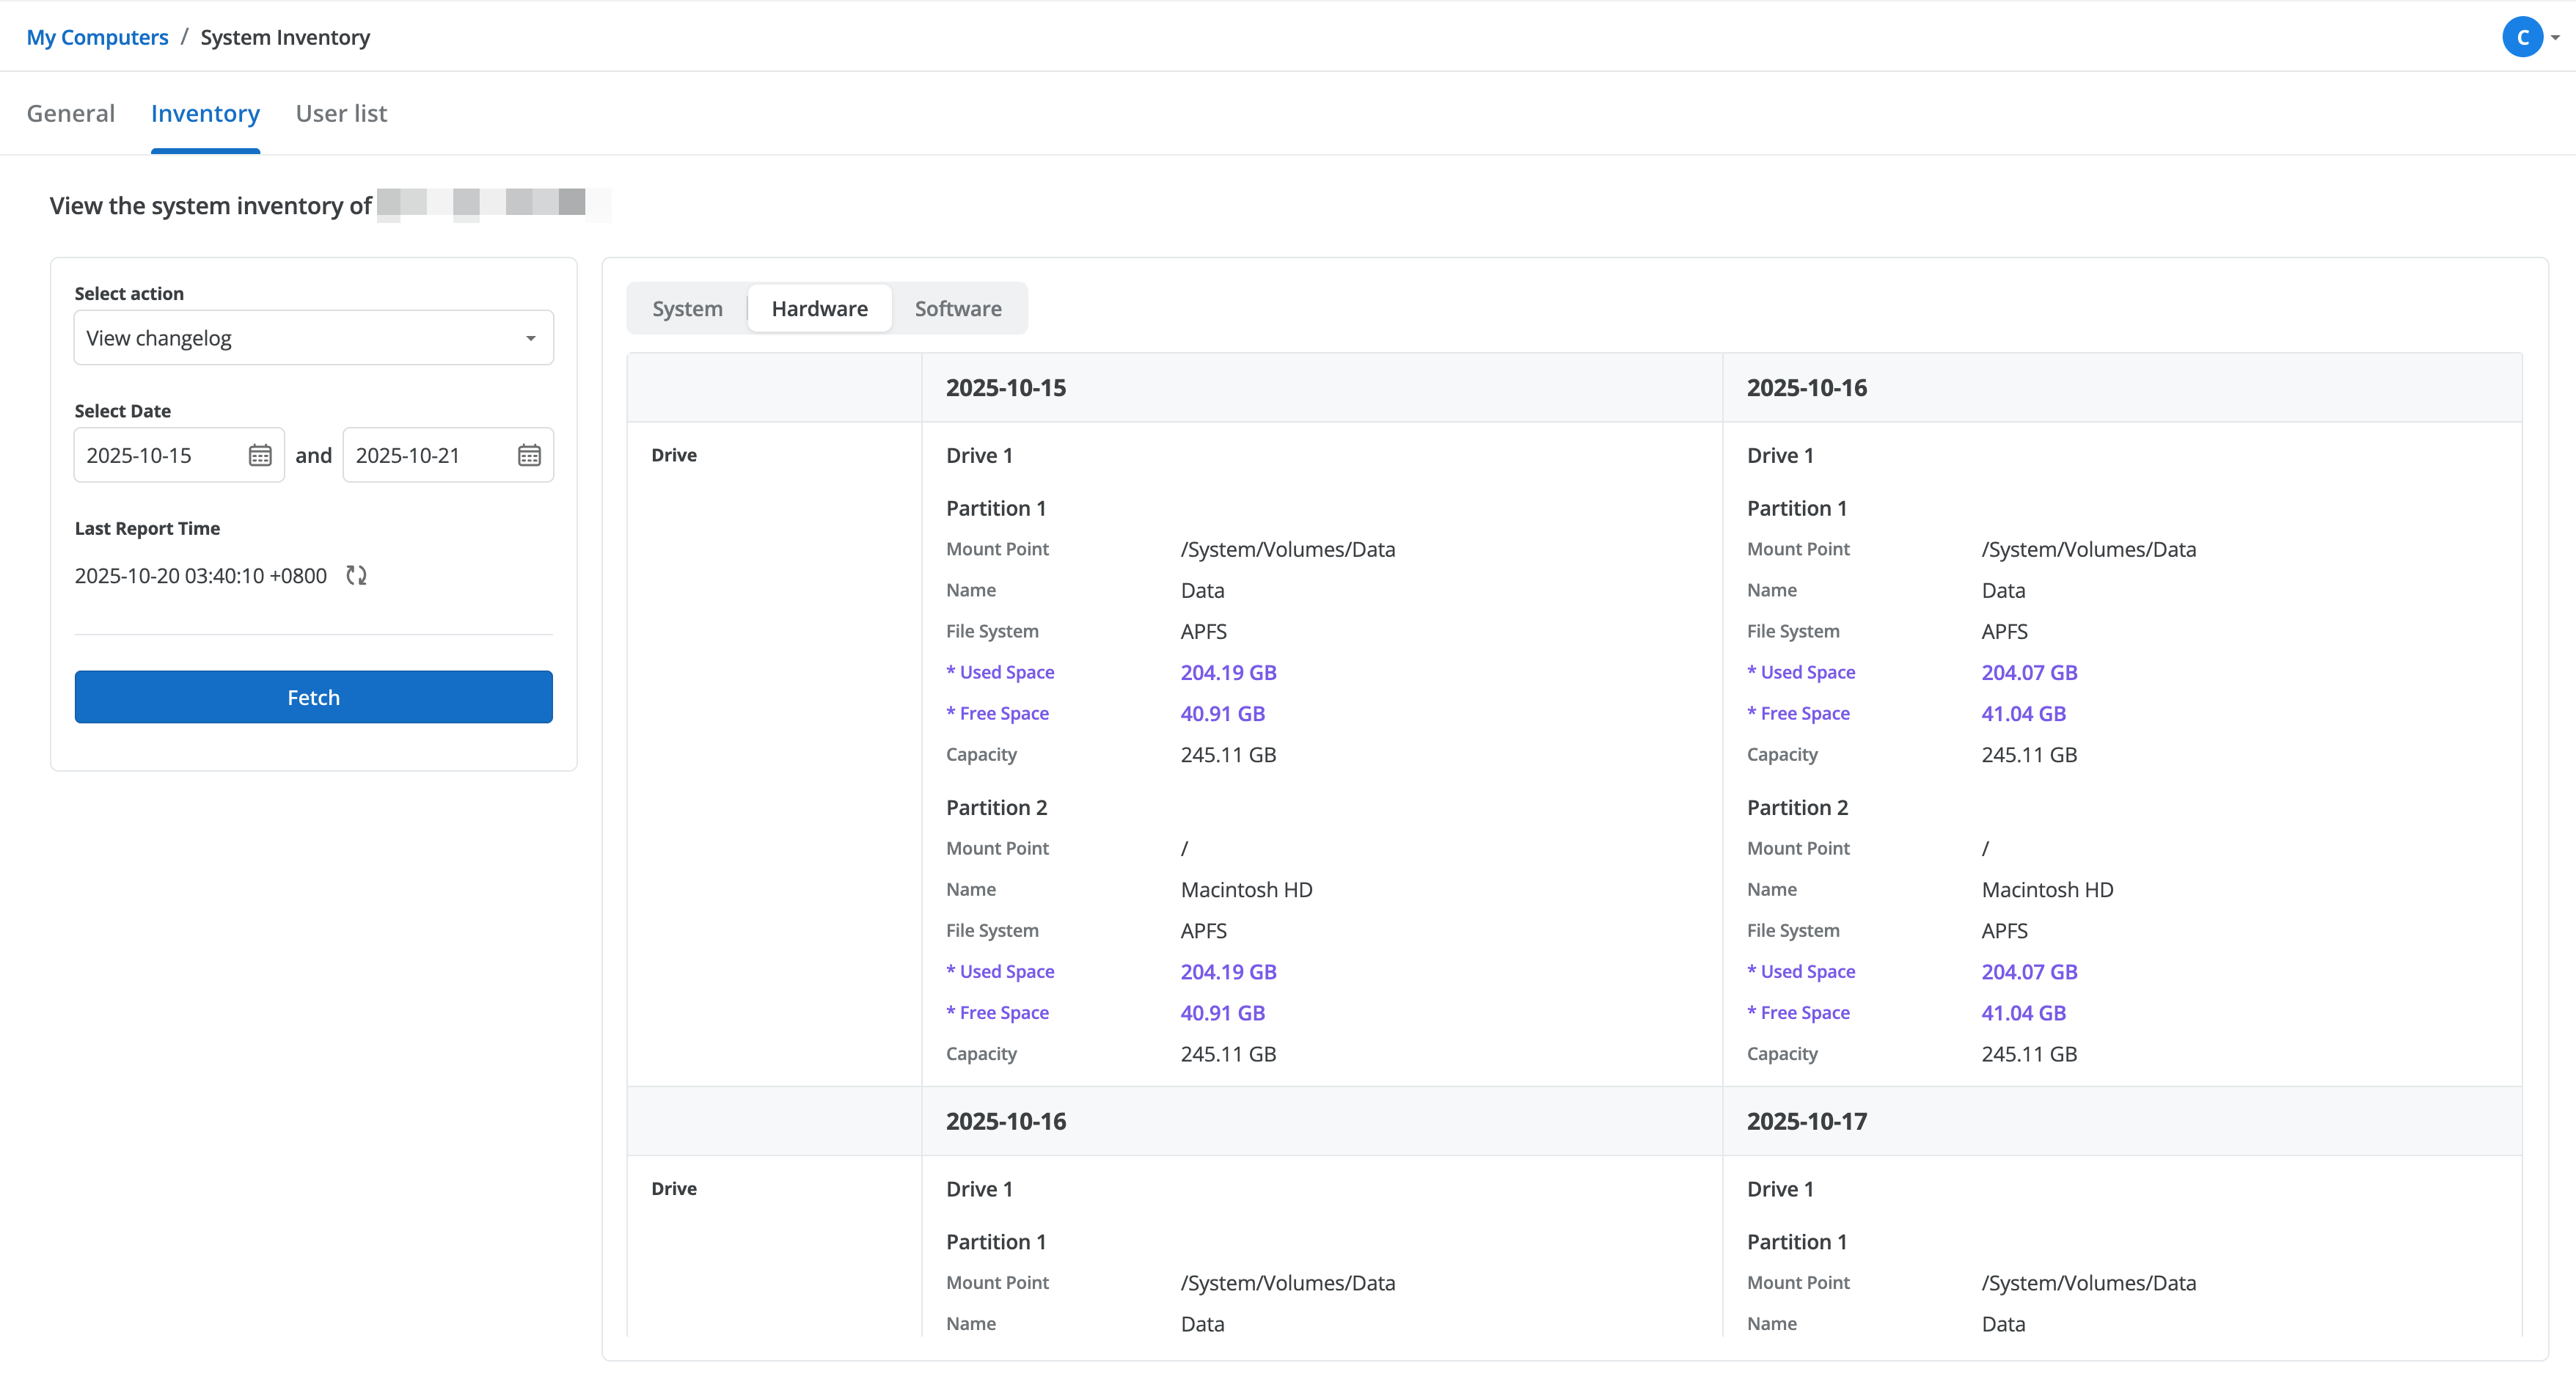
Task: Show the System inventory section
Action: pos(687,308)
